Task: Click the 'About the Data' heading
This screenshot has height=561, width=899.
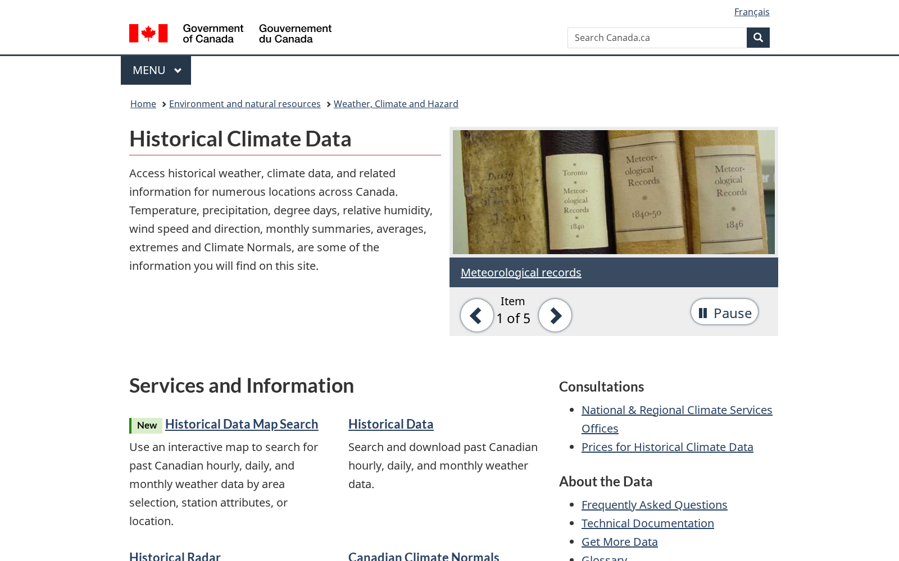Action: tap(606, 481)
